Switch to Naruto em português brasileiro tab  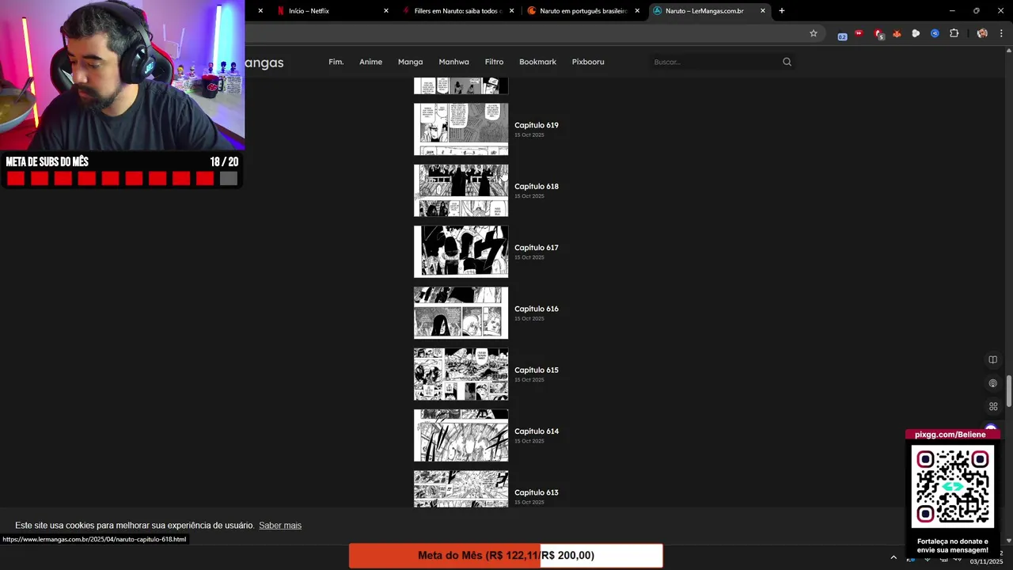pos(583,11)
